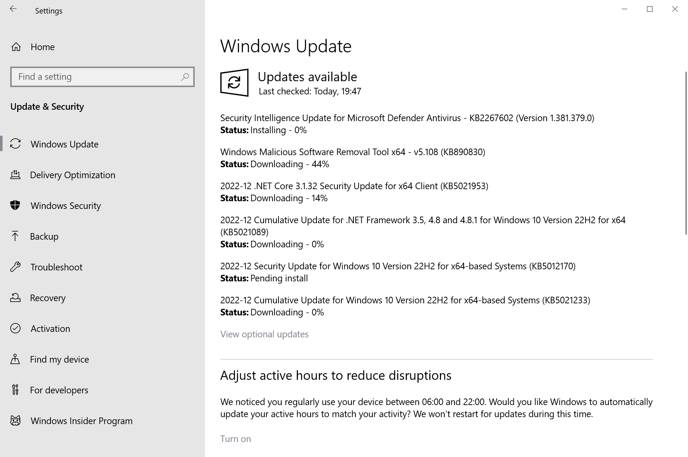Viewport: 688px width, 457px height.
Task: Click the large update refresh status icon
Action: point(234,83)
